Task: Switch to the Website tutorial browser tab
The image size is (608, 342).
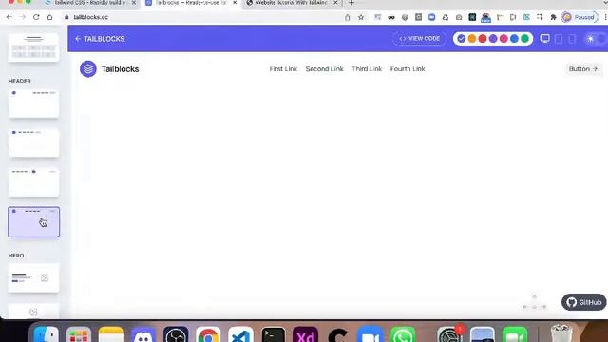Action: pos(293,3)
